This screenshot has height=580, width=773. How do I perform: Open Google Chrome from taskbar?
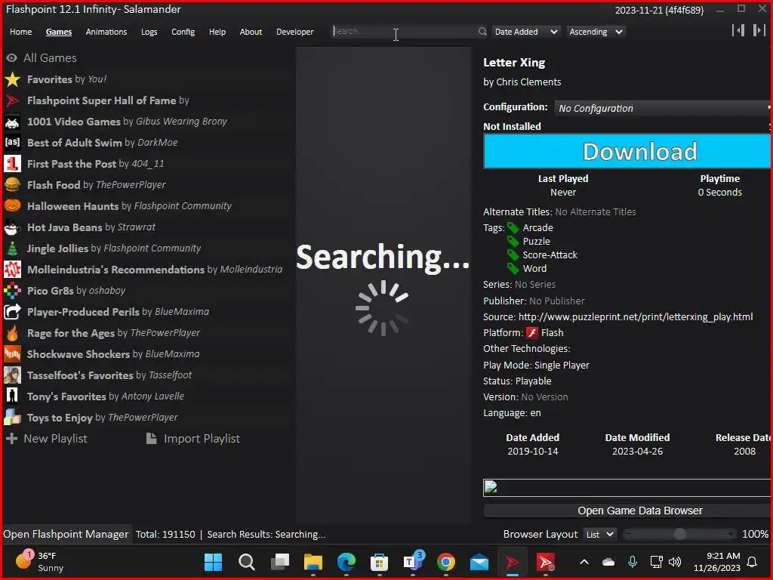[x=445, y=562]
